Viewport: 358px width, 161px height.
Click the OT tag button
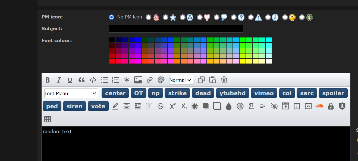tap(139, 93)
